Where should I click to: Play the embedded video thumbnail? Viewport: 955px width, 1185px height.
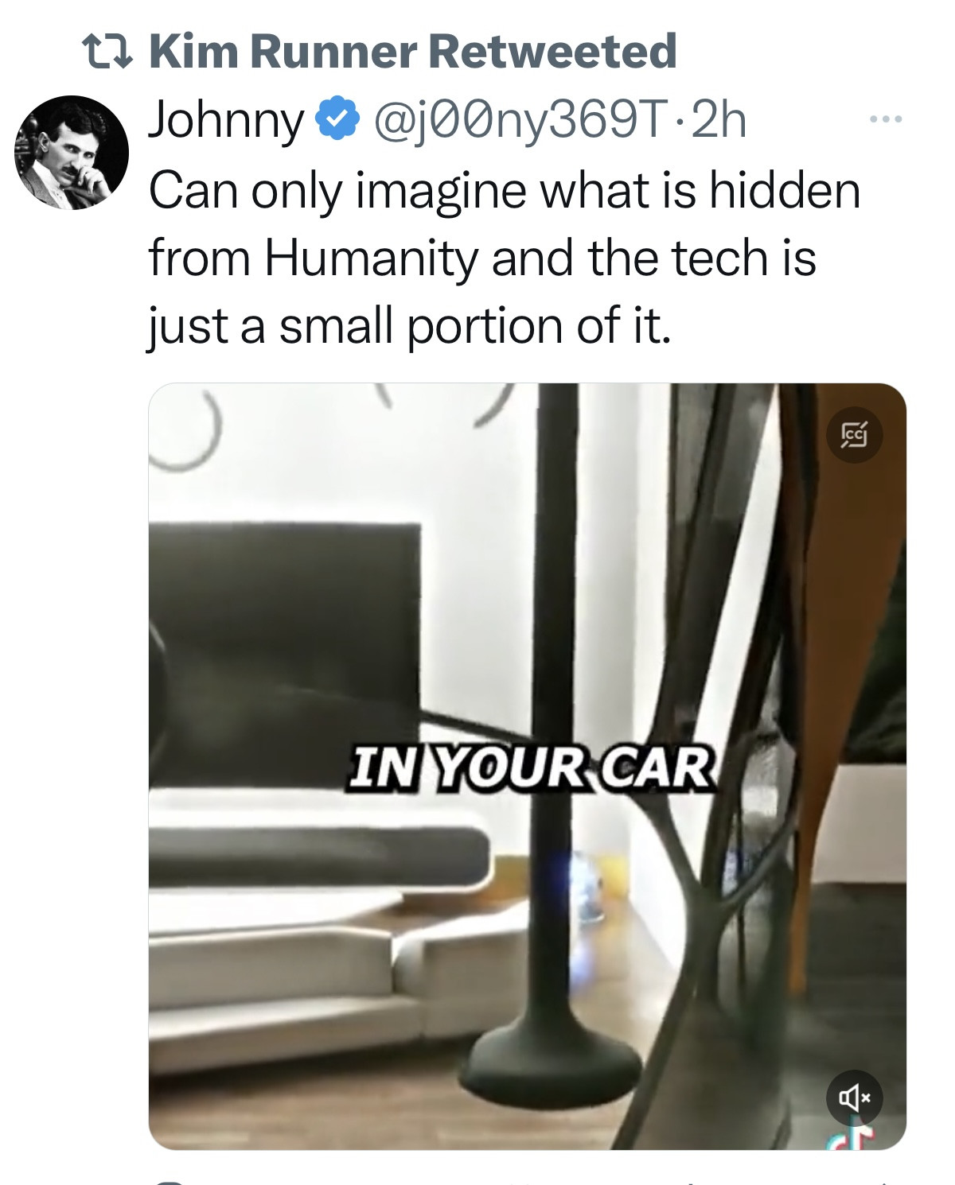coord(527,766)
